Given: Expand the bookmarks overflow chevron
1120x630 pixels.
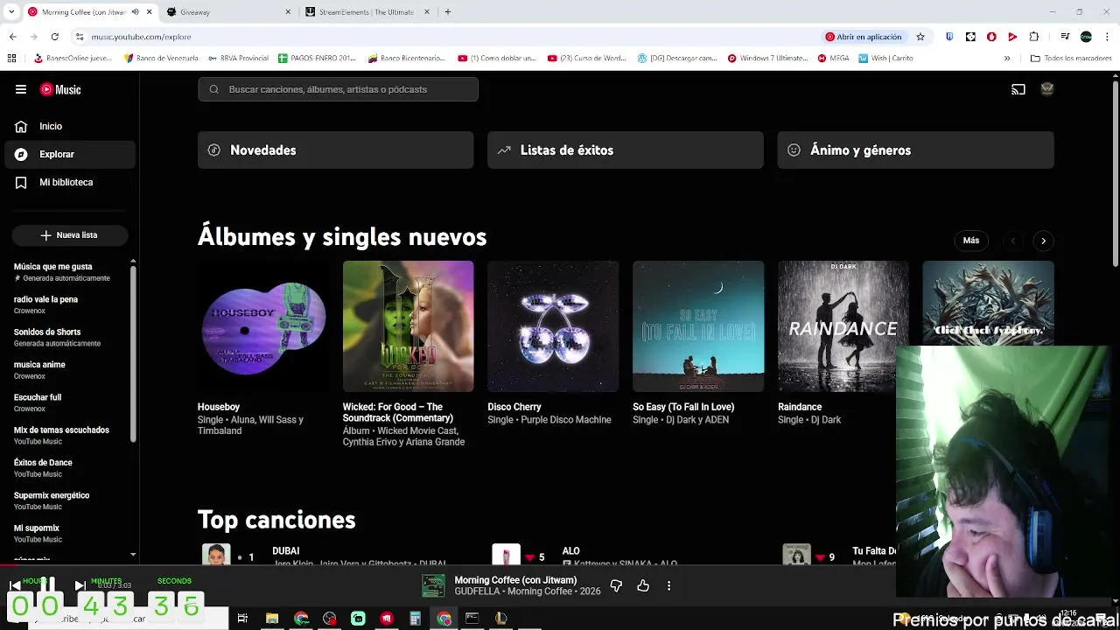Looking at the screenshot, I should [1007, 59].
